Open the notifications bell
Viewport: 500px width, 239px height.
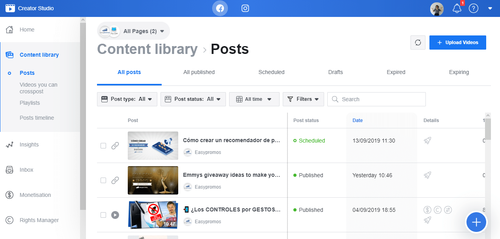[457, 8]
